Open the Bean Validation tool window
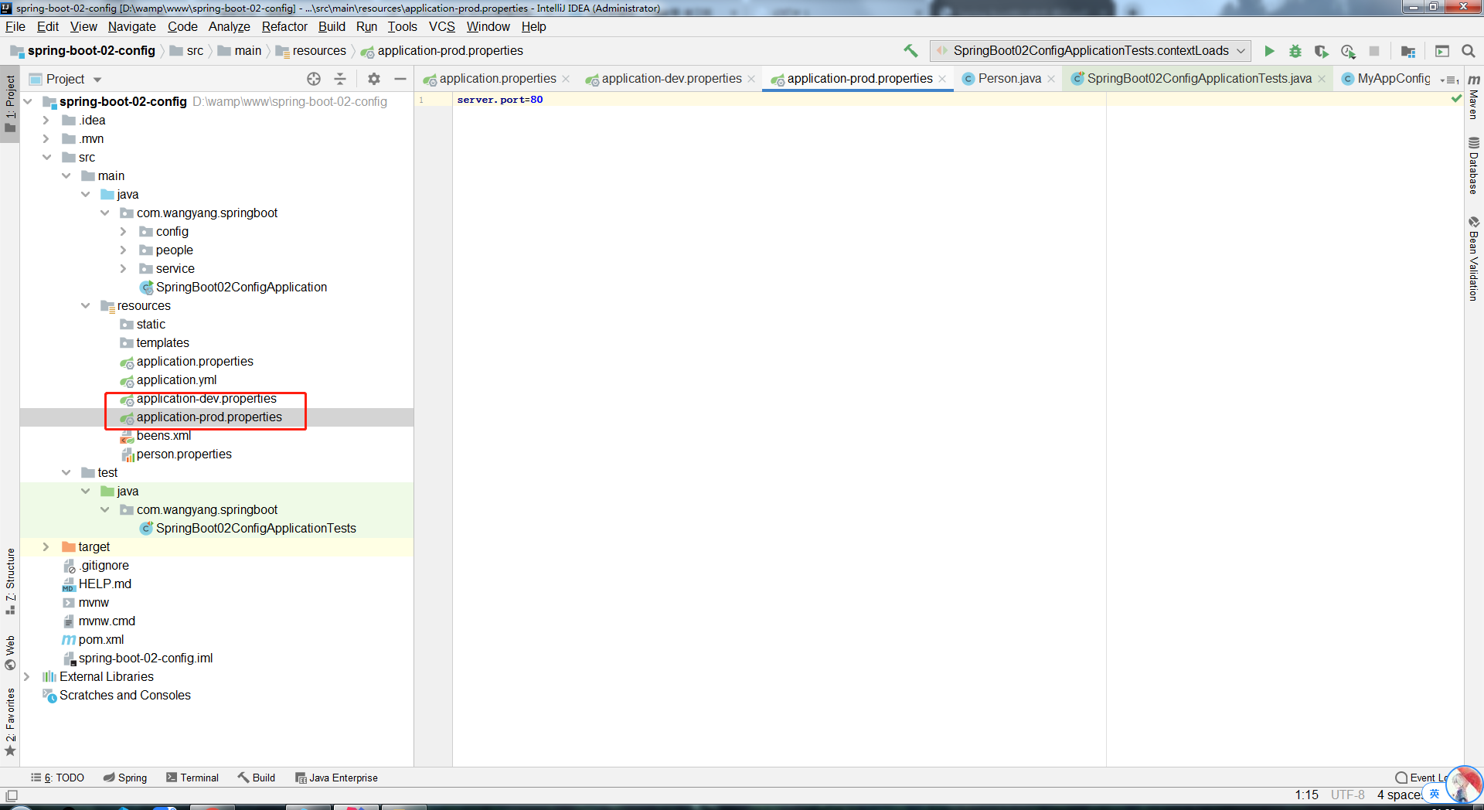The height and width of the screenshot is (810, 1484). click(1474, 259)
